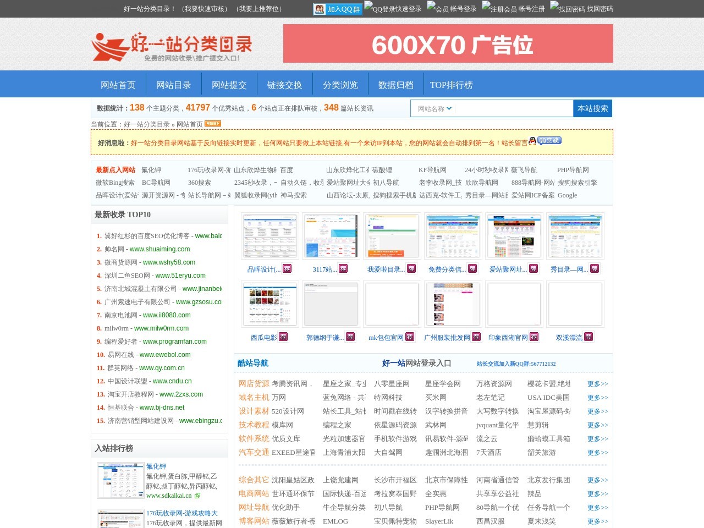The image size is (704, 528).
Task: Expand more links in 综合其它 row
Action: (597, 480)
